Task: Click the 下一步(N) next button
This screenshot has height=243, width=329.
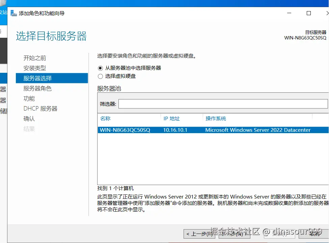Action: 235,234
